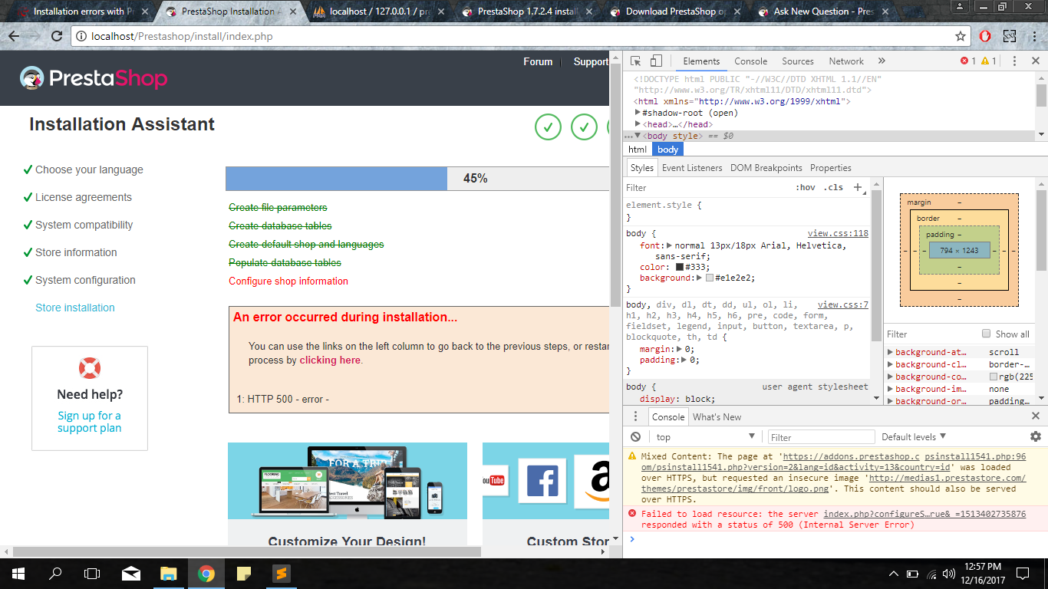Open the Default levels dropdown
The height and width of the screenshot is (589, 1048).
913,437
